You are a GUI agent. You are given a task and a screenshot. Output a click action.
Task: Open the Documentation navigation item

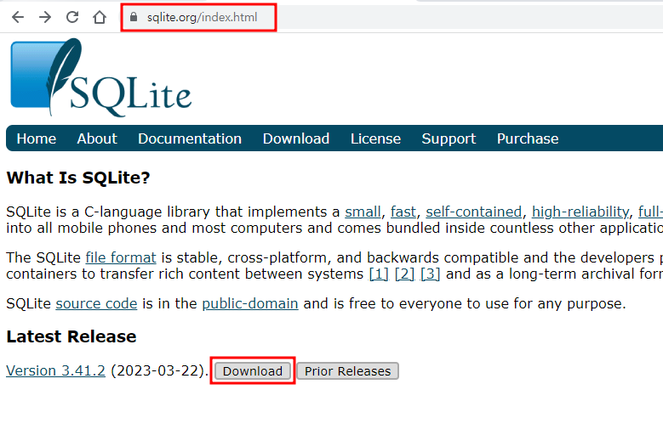pyautogui.click(x=190, y=138)
